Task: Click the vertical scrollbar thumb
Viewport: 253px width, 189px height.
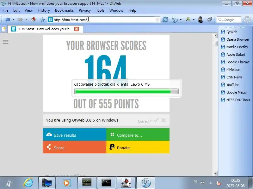Action: point(215,43)
